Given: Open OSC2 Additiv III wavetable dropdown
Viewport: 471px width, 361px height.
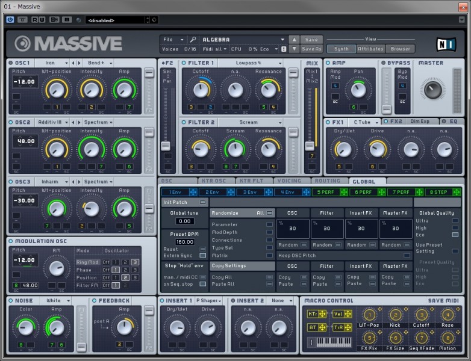Looking at the screenshot, I should [x=52, y=122].
